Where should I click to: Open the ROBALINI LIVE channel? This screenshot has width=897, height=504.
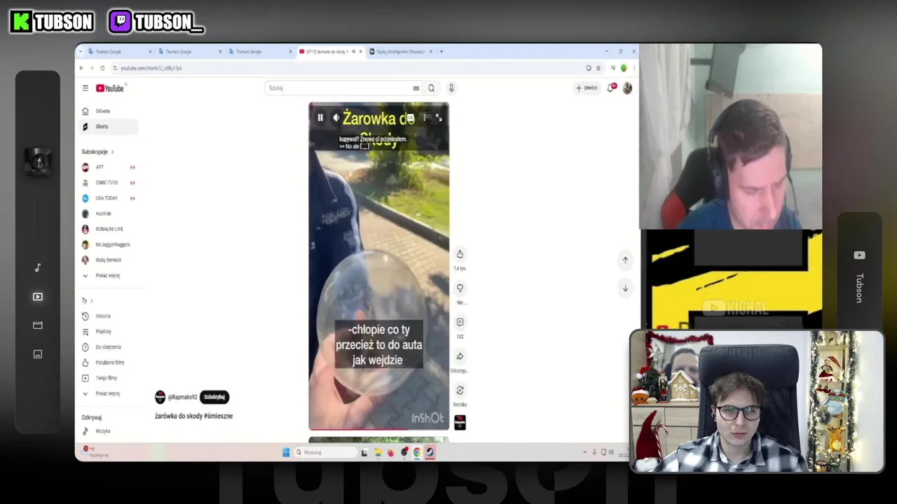pos(109,229)
